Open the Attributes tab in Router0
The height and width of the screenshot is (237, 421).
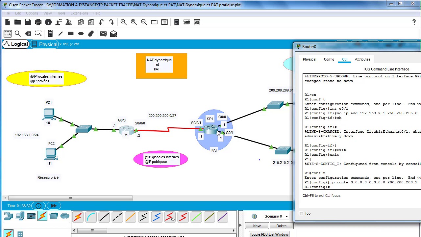pos(362,59)
